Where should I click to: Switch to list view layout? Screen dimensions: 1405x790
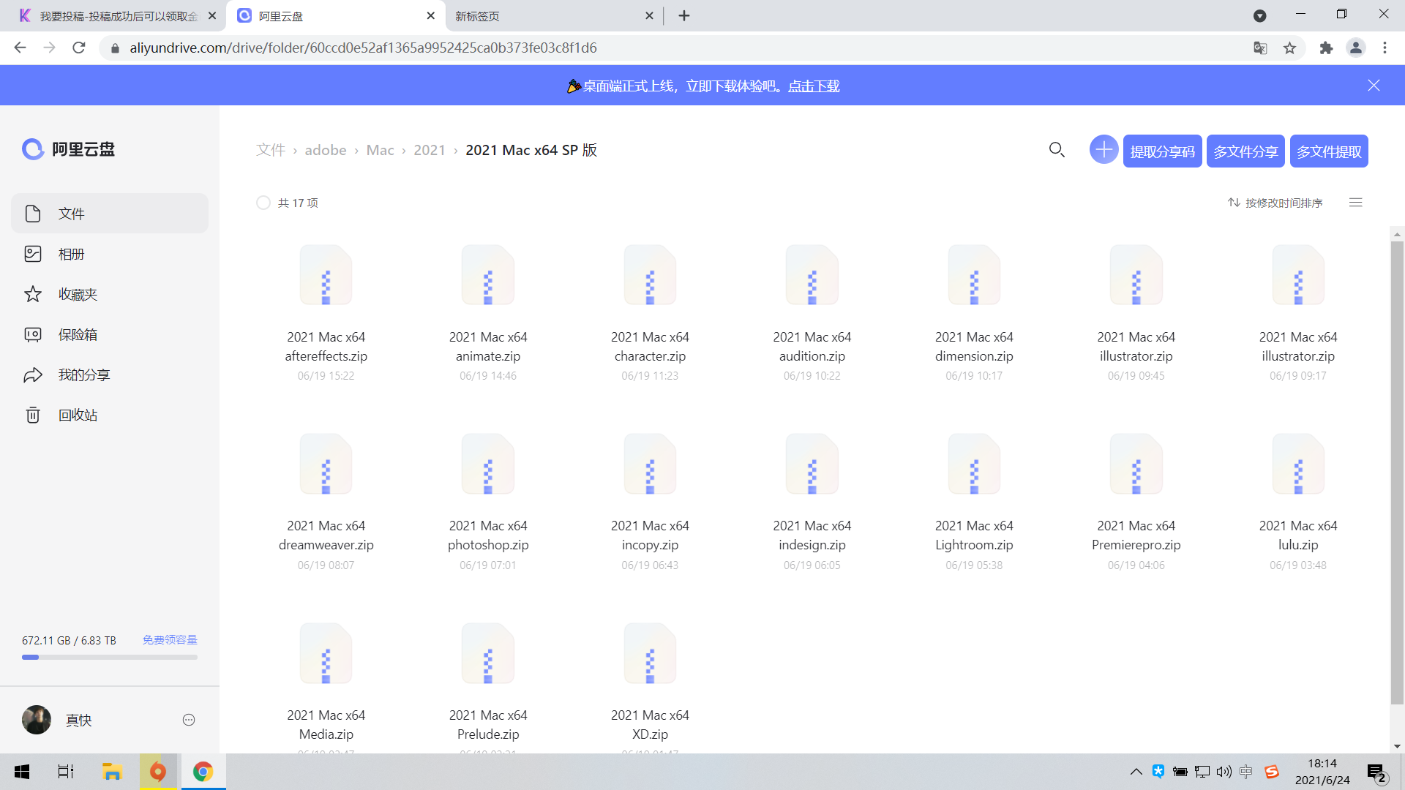tap(1356, 203)
